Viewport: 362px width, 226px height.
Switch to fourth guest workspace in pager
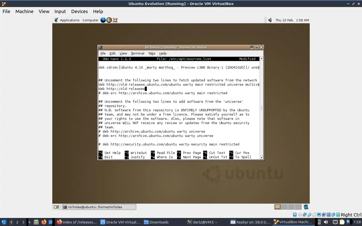coord(298,207)
